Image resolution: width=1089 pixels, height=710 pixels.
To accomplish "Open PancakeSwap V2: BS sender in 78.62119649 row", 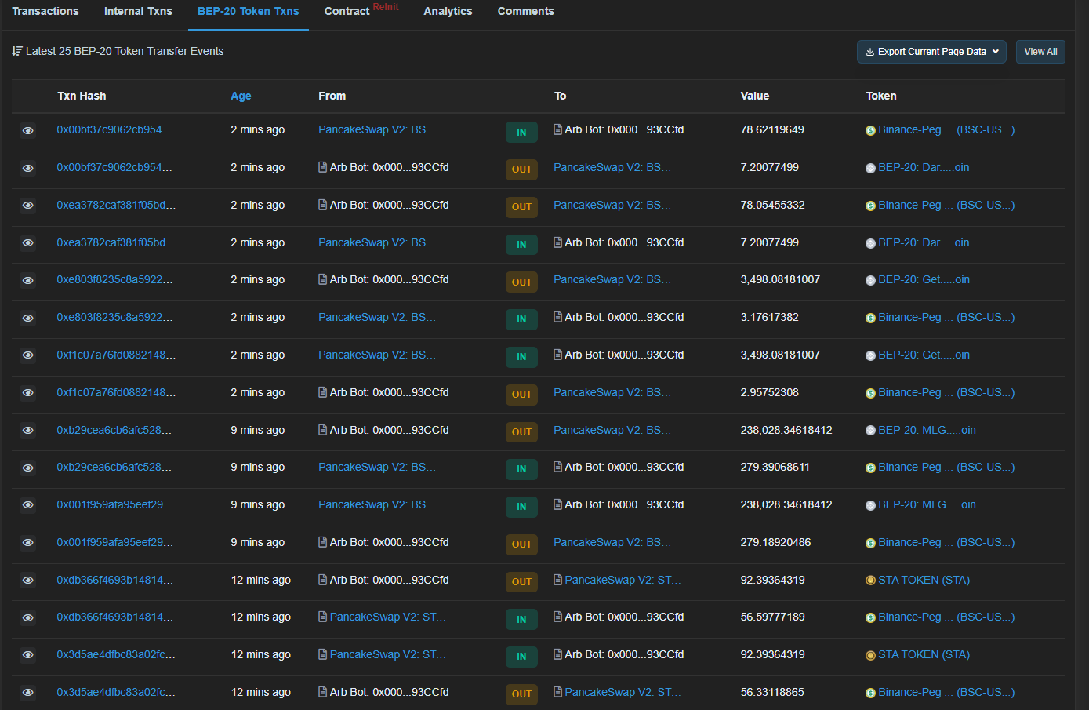I will pyautogui.click(x=377, y=129).
